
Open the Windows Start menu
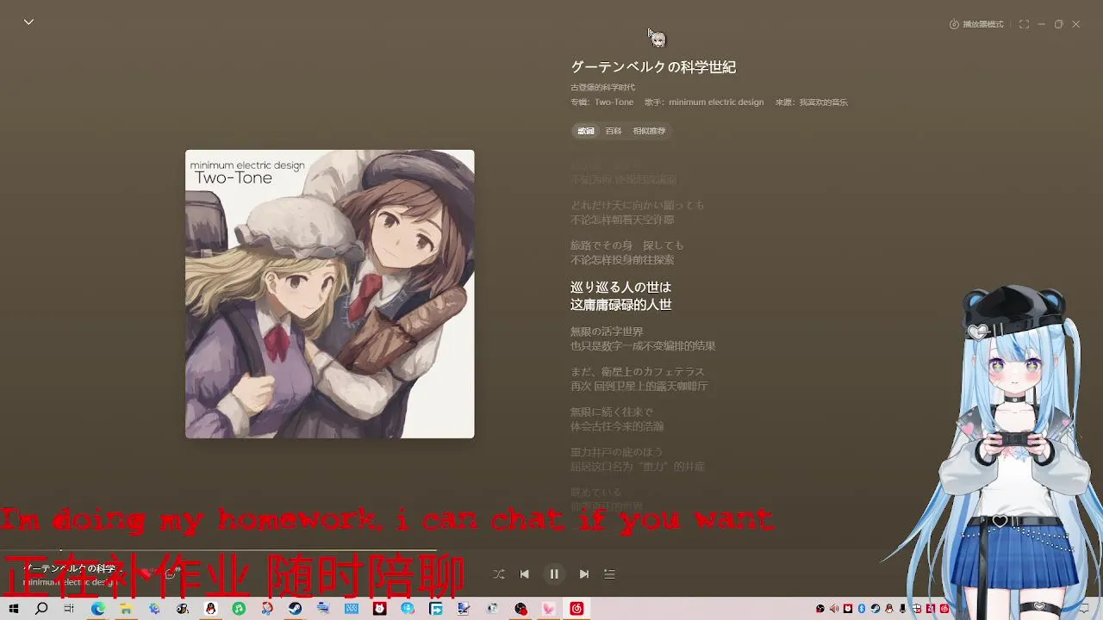[x=13, y=609]
